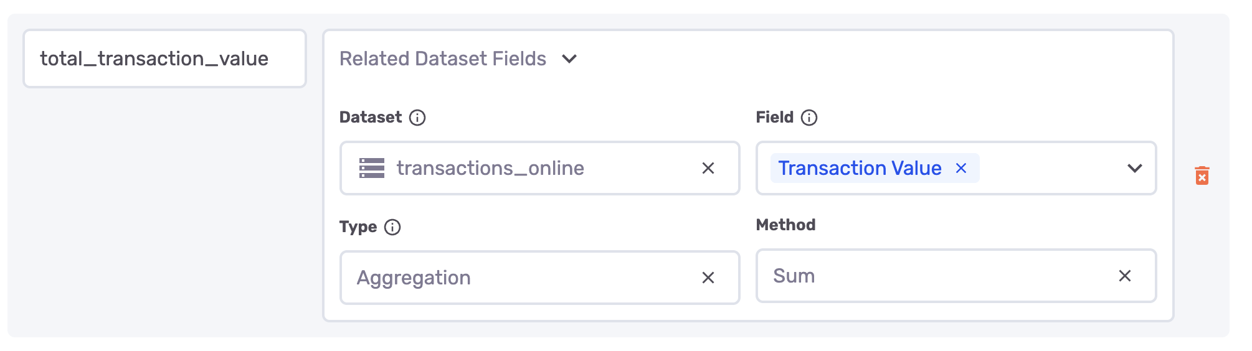The width and height of the screenshot is (1252, 351).
Task: Clear the transactions_online dataset selection
Action: (708, 168)
